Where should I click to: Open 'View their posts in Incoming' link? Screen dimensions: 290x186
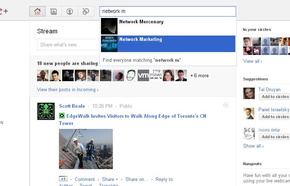coord(68,90)
